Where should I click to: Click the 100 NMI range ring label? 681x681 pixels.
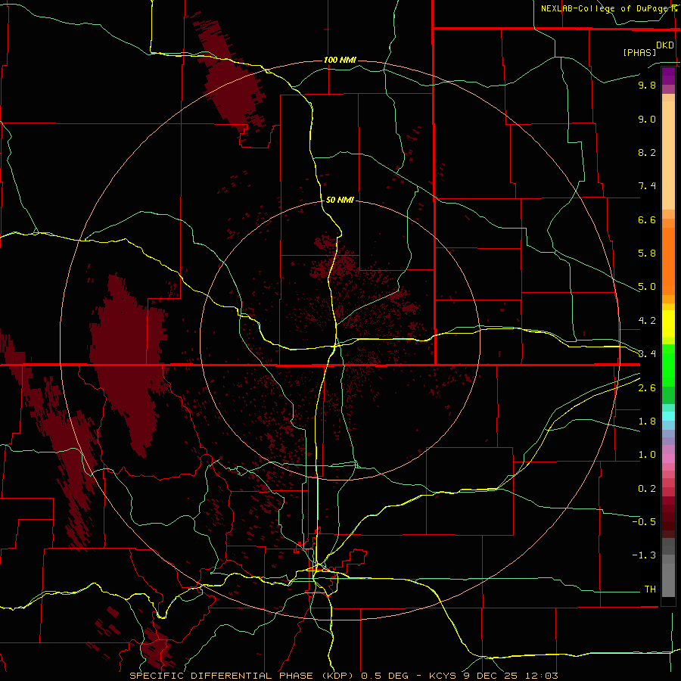tap(340, 60)
